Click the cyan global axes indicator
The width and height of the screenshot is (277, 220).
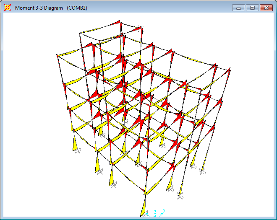(x=159, y=214)
